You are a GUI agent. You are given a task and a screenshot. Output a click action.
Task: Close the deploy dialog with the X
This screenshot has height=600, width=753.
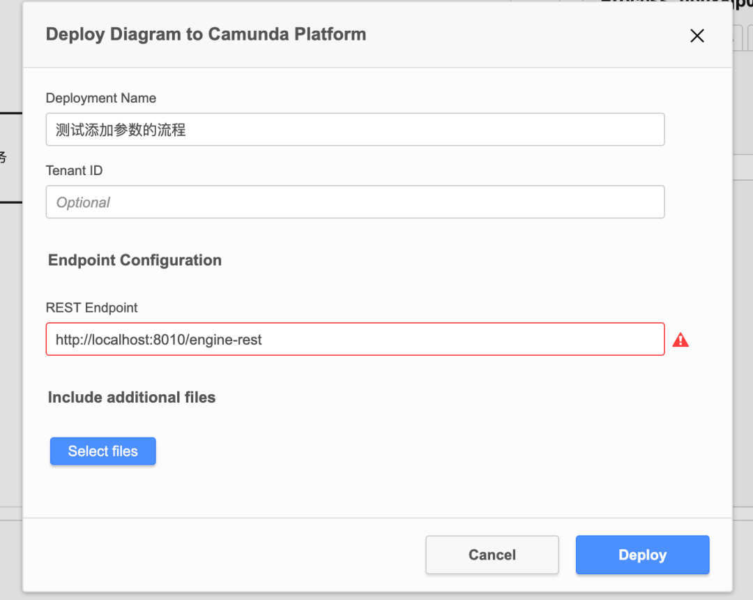(697, 36)
